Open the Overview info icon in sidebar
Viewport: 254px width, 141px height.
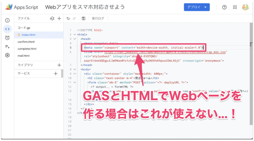[x=7, y=20]
